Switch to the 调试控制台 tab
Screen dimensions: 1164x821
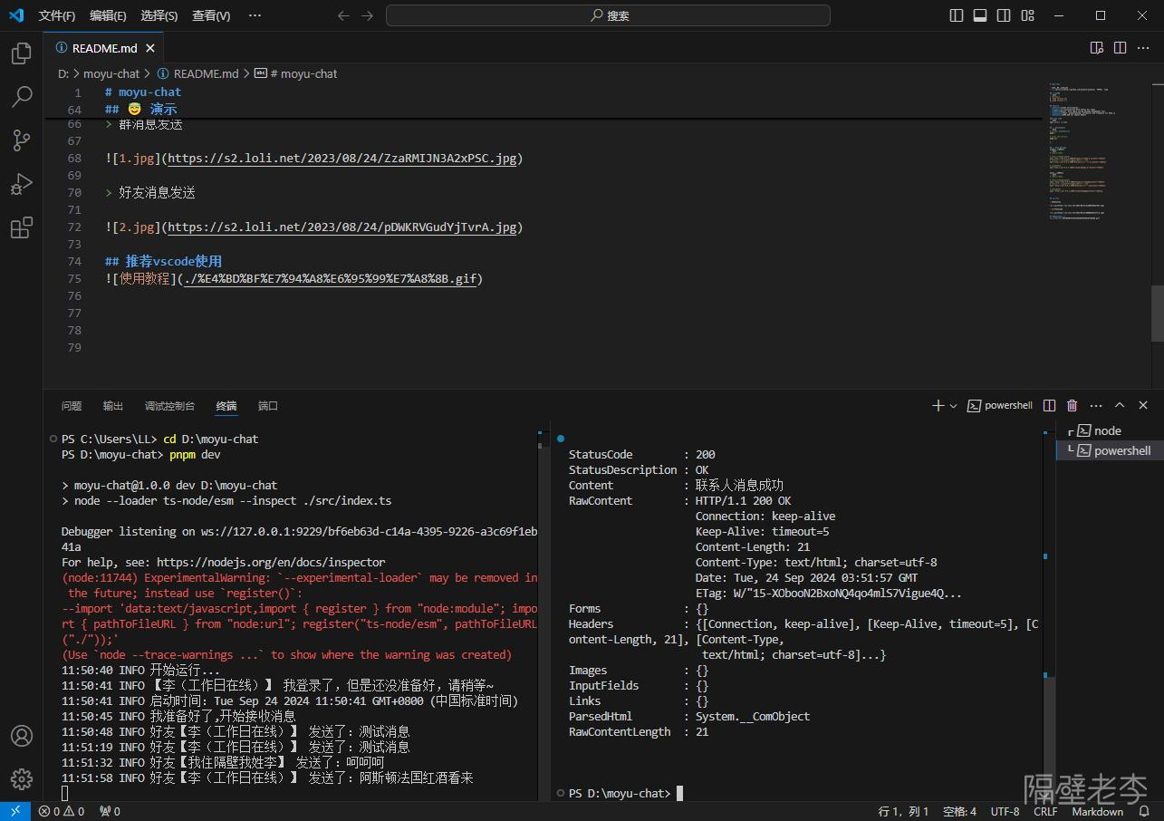click(169, 406)
